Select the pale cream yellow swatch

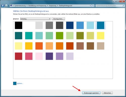(19, 46)
